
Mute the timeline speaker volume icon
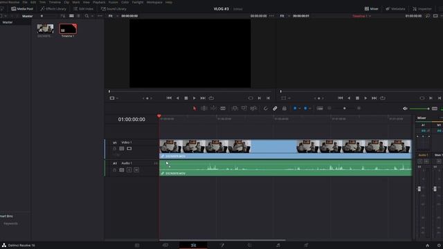coord(405,109)
